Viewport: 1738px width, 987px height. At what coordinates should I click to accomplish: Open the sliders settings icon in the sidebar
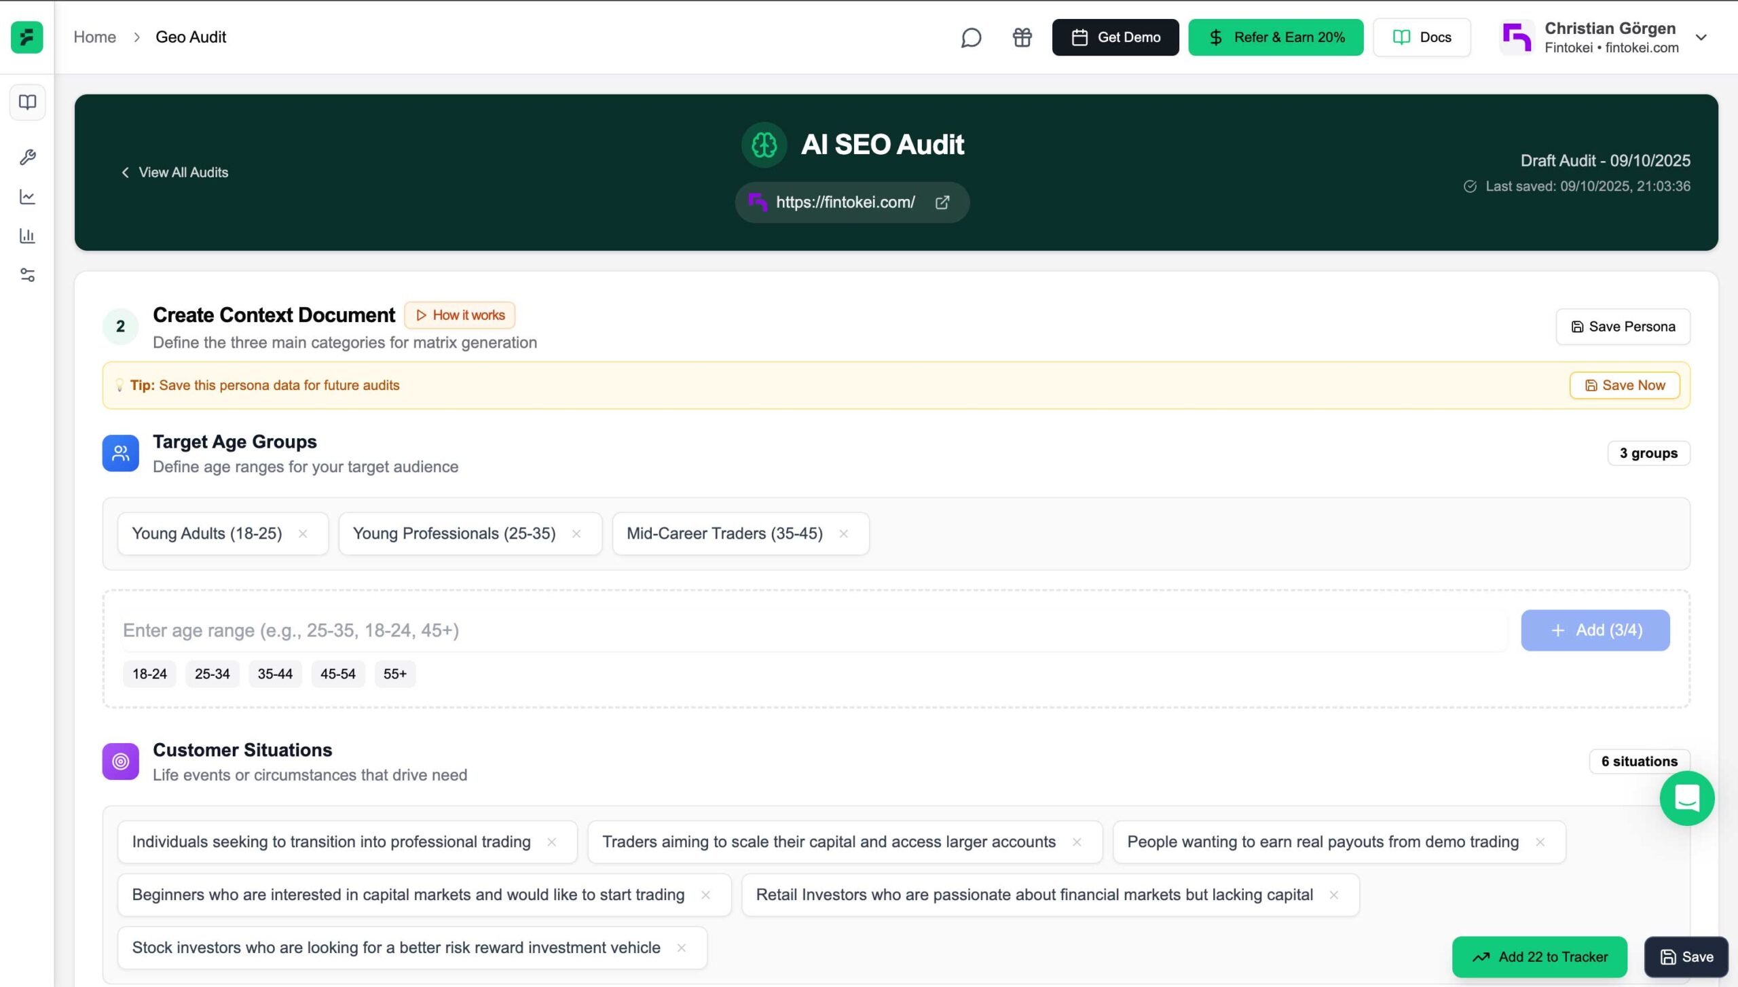(27, 275)
